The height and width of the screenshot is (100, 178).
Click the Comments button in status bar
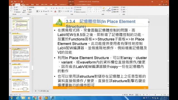[131, 95]
